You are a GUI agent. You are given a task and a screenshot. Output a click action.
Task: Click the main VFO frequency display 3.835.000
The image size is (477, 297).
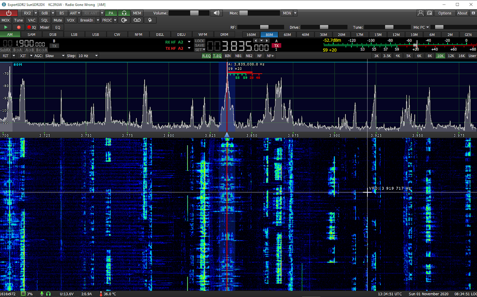click(x=238, y=47)
